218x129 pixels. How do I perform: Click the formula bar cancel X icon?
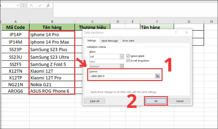click(x=31, y=5)
